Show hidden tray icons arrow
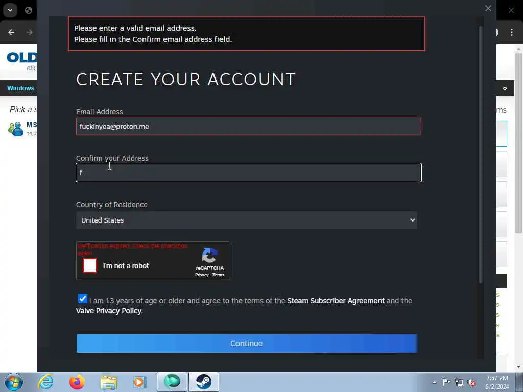 434,382
